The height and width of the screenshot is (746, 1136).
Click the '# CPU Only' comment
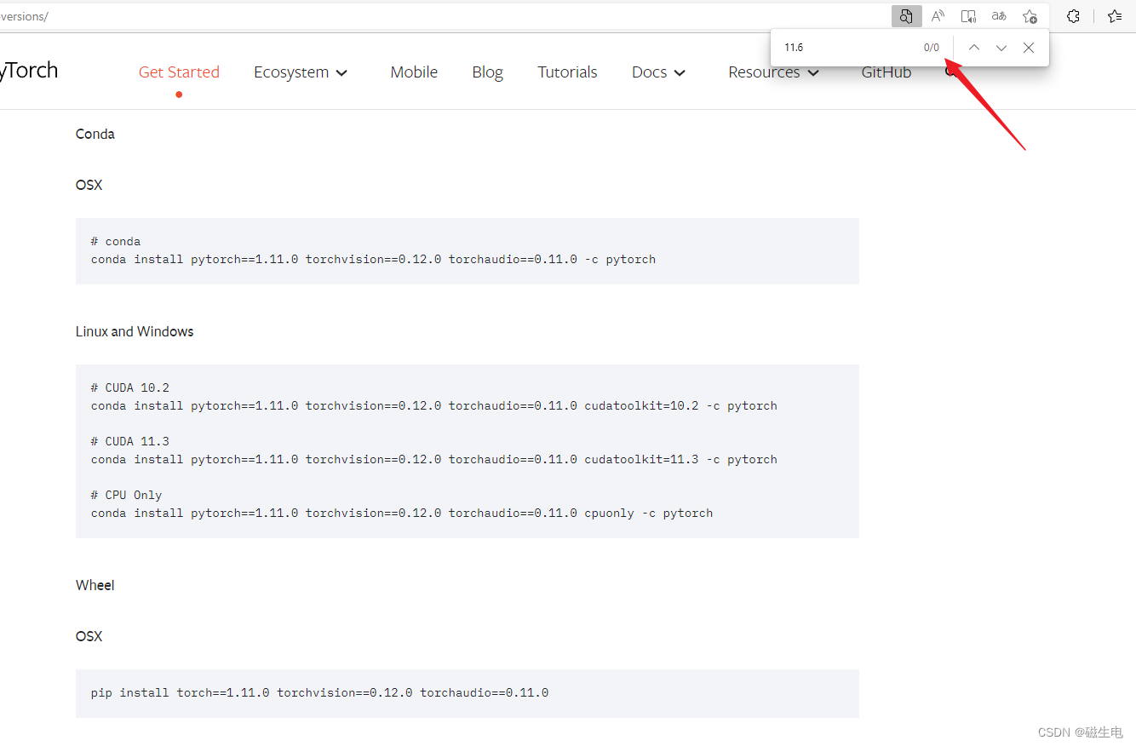tap(126, 495)
